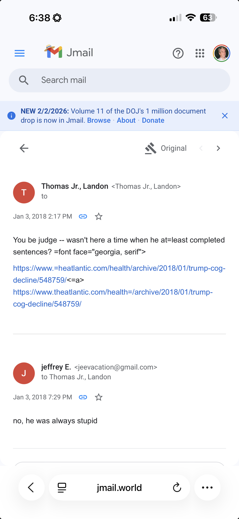This screenshot has height=519, width=239.
Task: Star the 2:17 PM message
Action: pyautogui.click(x=98, y=216)
